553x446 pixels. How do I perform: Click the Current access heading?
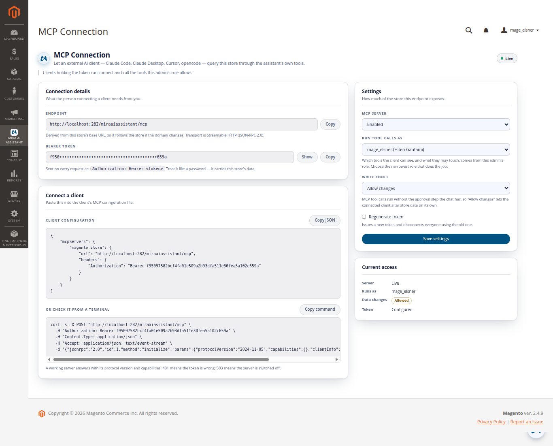click(x=379, y=267)
